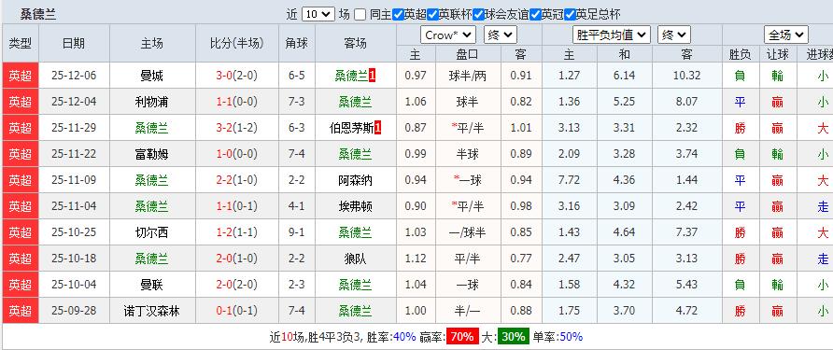Click the 桑德兰 team title at top

tap(37, 14)
